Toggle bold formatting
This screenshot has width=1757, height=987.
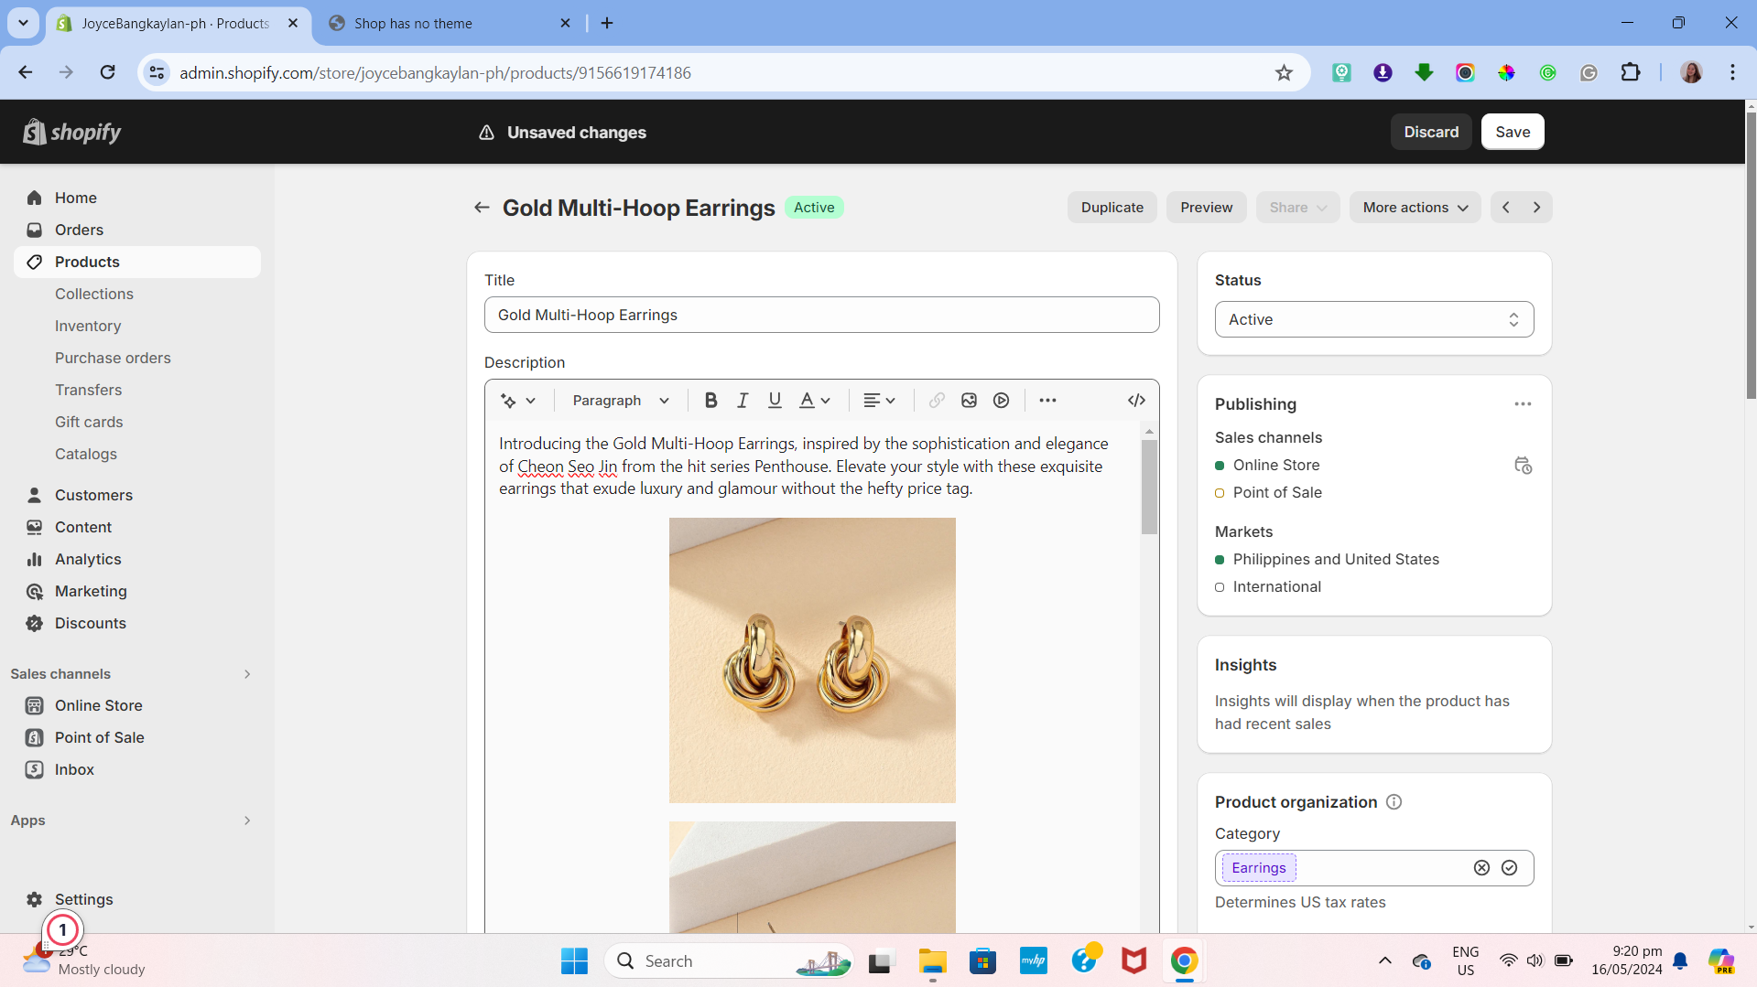coord(710,401)
